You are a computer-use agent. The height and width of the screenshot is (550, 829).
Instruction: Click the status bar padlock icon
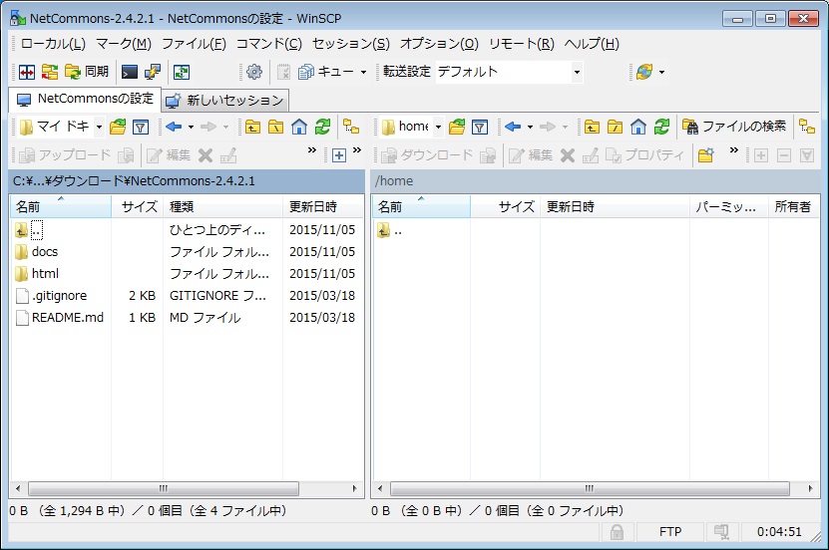[617, 532]
